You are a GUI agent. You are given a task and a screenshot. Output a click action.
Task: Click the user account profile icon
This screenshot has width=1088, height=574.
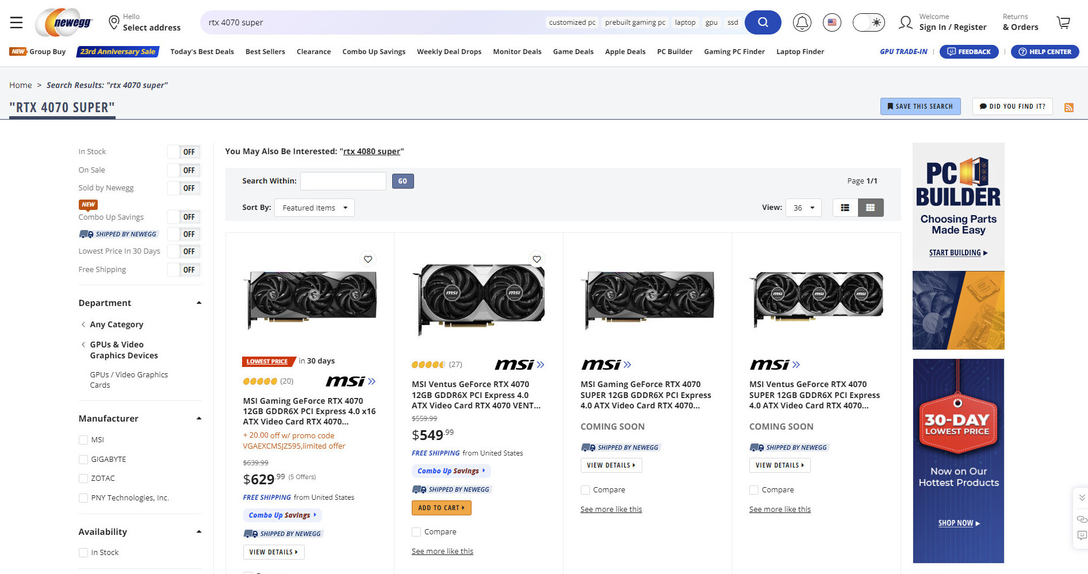[906, 22]
